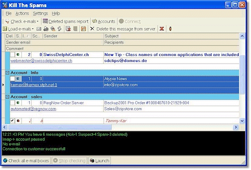Click the Sender email header

point(54,42)
